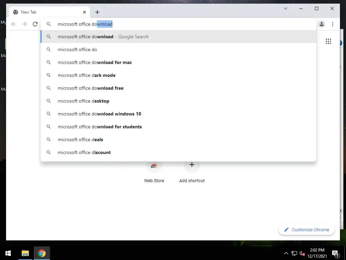
Task: Open the Web Store shortcut
Action: pyautogui.click(x=154, y=172)
